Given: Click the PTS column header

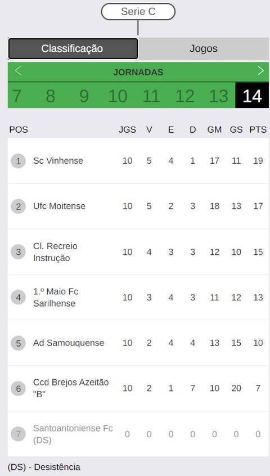Looking at the screenshot, I should tap(258, 129).
